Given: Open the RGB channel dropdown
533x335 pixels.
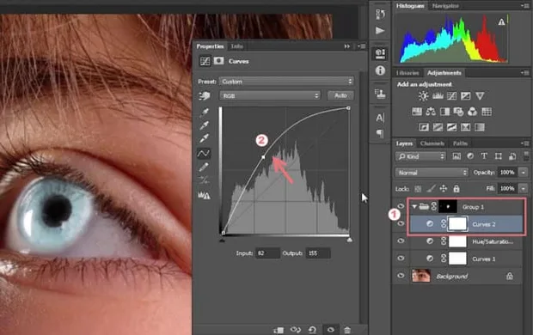Looking at the screenshot, I should [270, 96].
